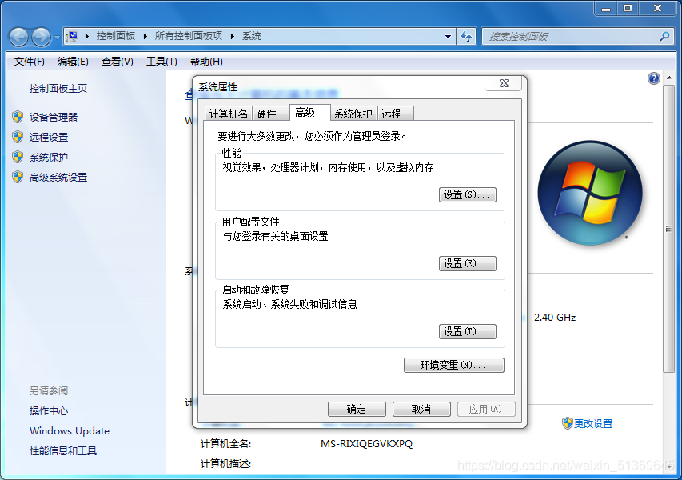682x480 pixels.
Task: Refresh the page with the refresh icon
Action: point(466,36)
